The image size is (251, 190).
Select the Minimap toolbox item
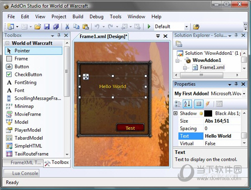(x=33, y=106)
